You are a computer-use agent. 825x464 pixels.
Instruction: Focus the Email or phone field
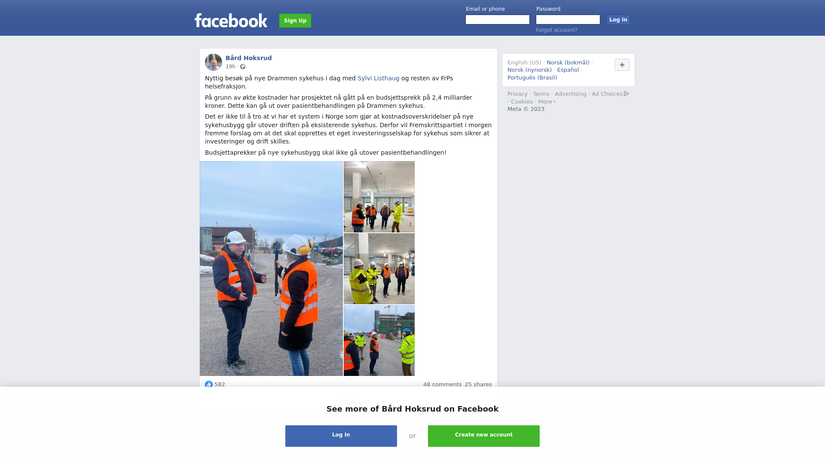tap(498, 20)
